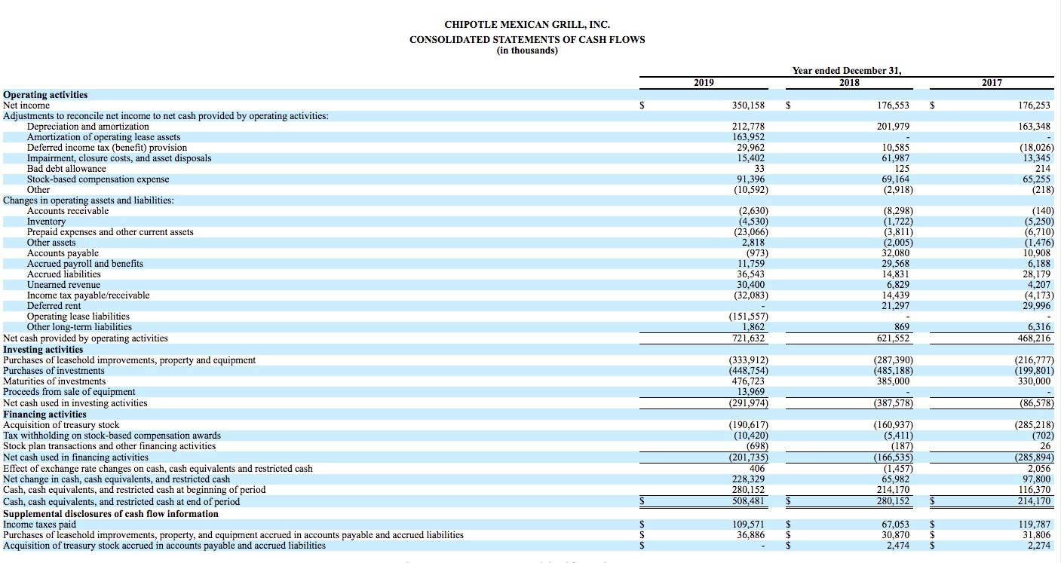This screenshot has height=563, width=1061.
Task: Select the company title CHIPOTLE MEXICAN GRILL, INC.
Action: 530,24
